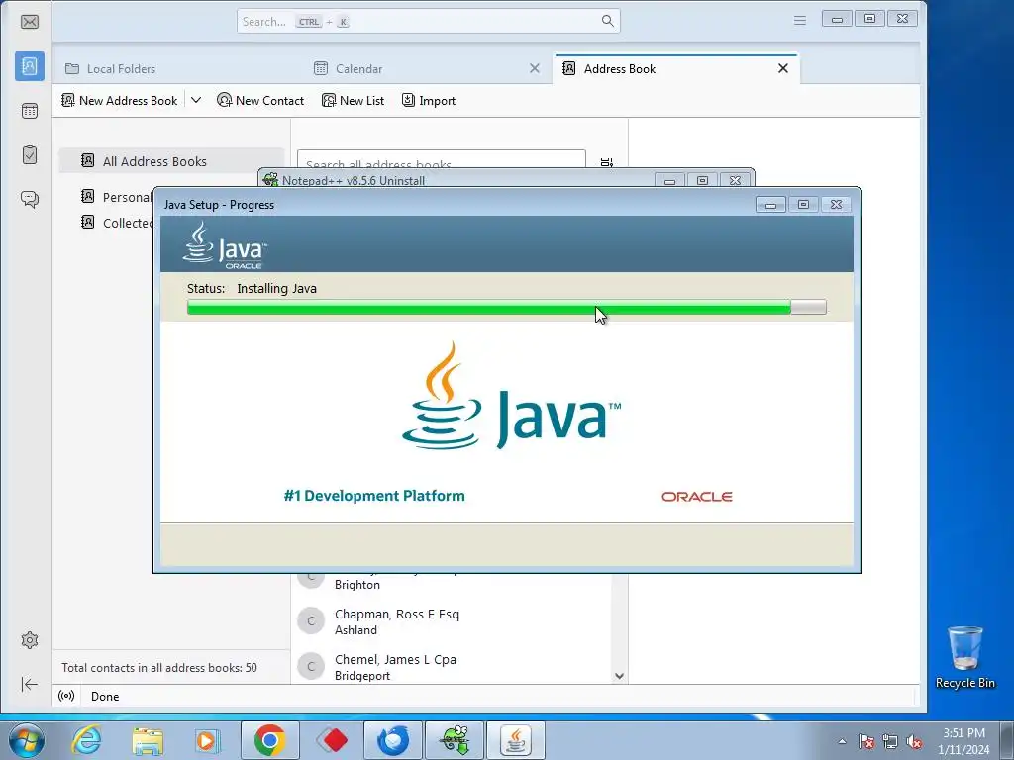This screenshot has width=1014, height=760.
Task: Open the Windows Start menu
Action: pyautogui.click(x=27, y=740)
